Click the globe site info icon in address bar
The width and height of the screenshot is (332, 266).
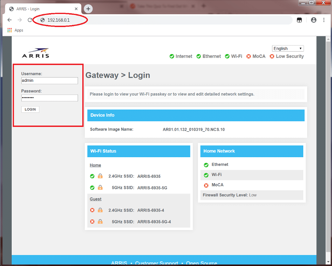pyautogui.click(x=43, y=20)
